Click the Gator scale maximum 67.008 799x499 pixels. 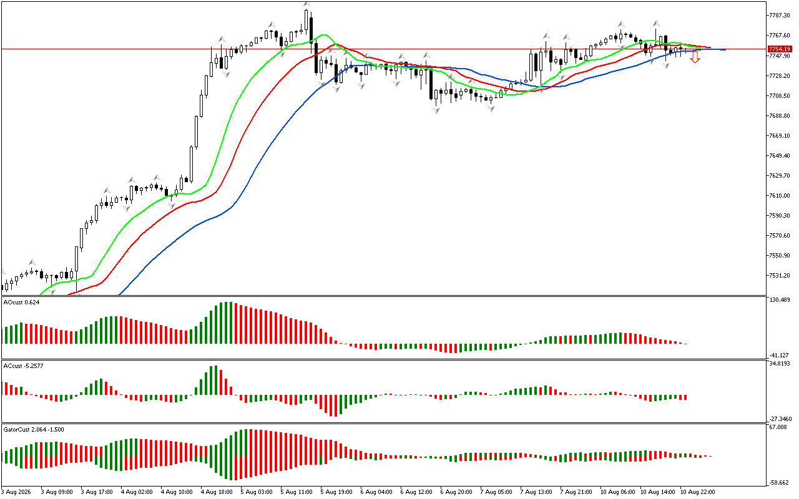tap(778, 427)
